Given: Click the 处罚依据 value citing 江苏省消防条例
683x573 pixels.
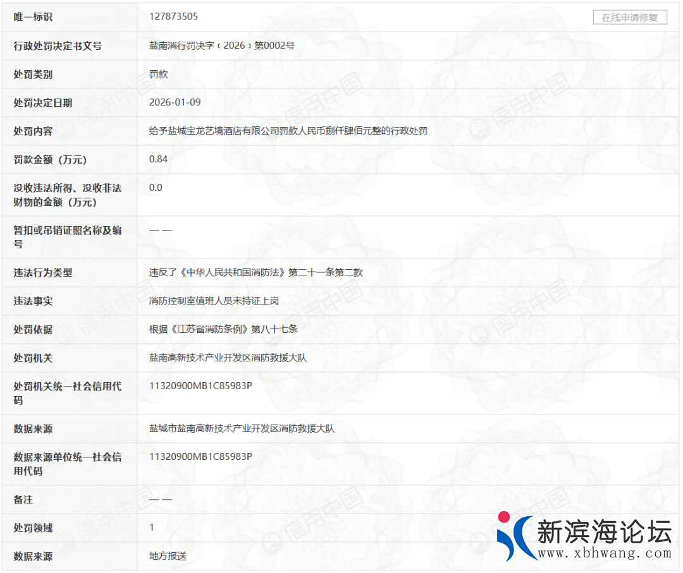Looking at the screenshot, I should pyautogui.click(x=223, y=329).
